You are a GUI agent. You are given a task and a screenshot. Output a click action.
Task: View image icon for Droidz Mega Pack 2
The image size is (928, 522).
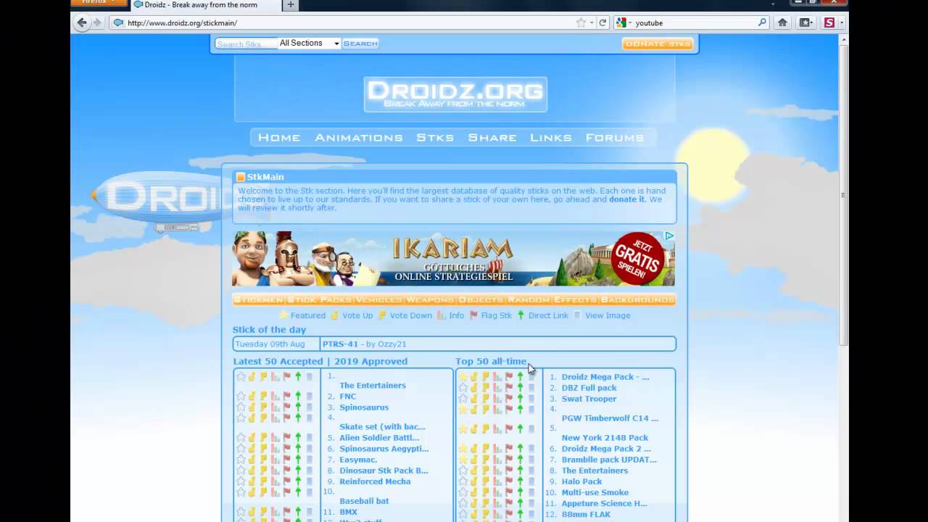click(x=531, y=448)
